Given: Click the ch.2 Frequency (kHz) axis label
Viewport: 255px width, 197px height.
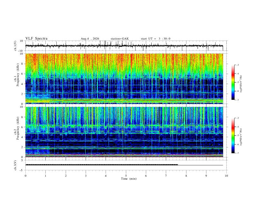Looking at the screenshot, I should click(x=18, y=128).
